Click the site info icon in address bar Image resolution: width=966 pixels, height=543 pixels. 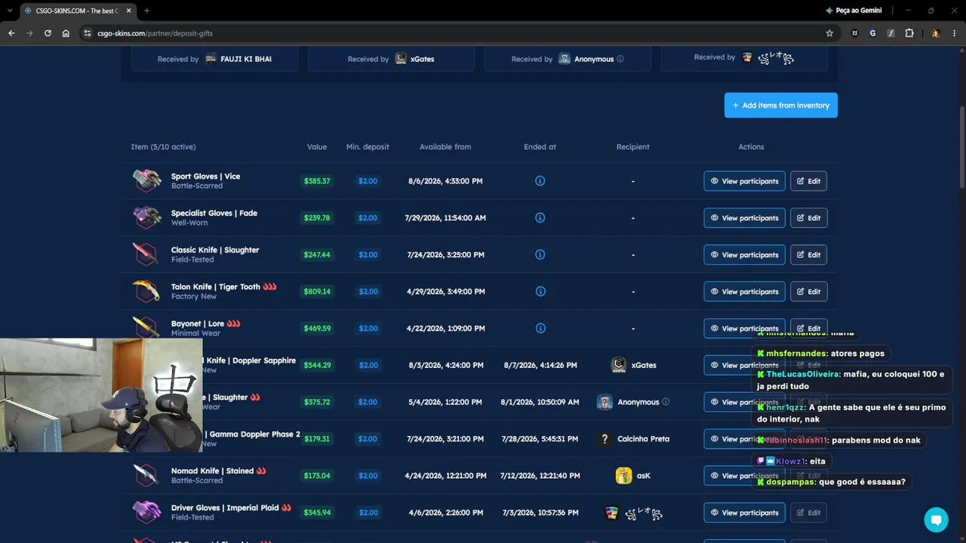pyautogui.click(x=88, y=33)
